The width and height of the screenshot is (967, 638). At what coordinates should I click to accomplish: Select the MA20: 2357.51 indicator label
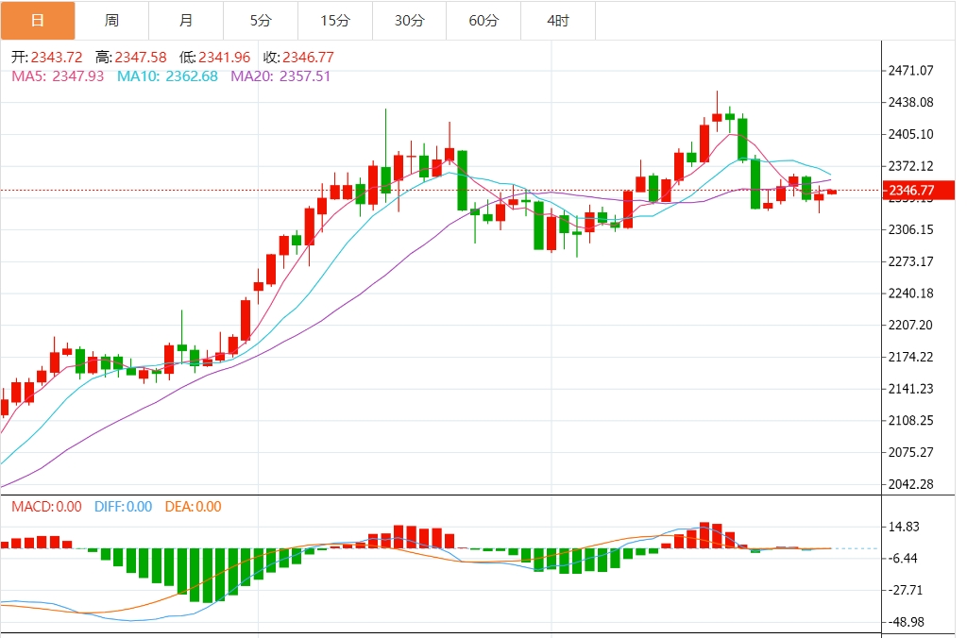click(280, 76)
